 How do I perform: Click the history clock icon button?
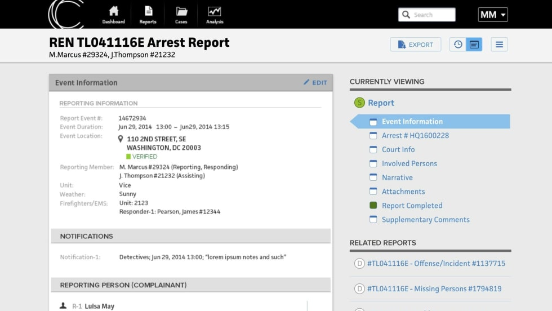[458, 45]
